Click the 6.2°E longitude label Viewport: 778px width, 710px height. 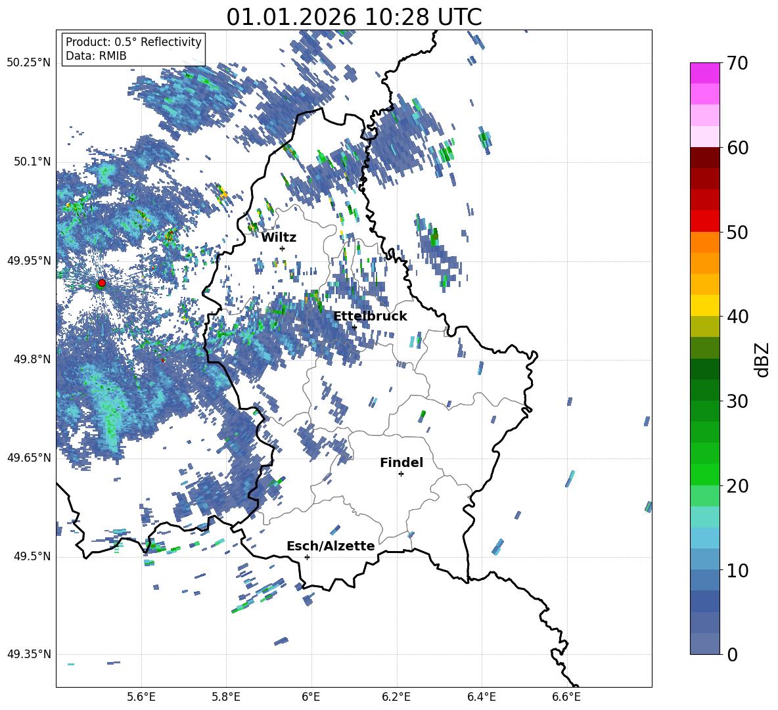coord(396,697)
